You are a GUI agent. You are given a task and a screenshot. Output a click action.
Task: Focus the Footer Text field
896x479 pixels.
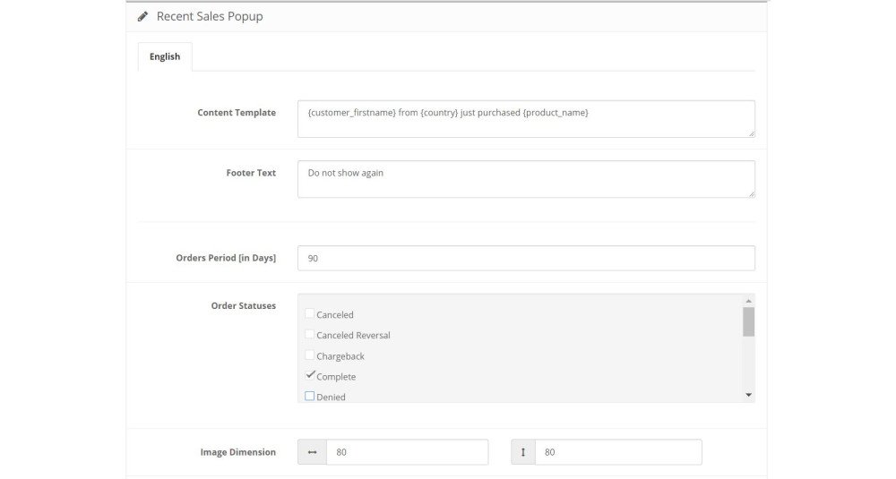526,179
